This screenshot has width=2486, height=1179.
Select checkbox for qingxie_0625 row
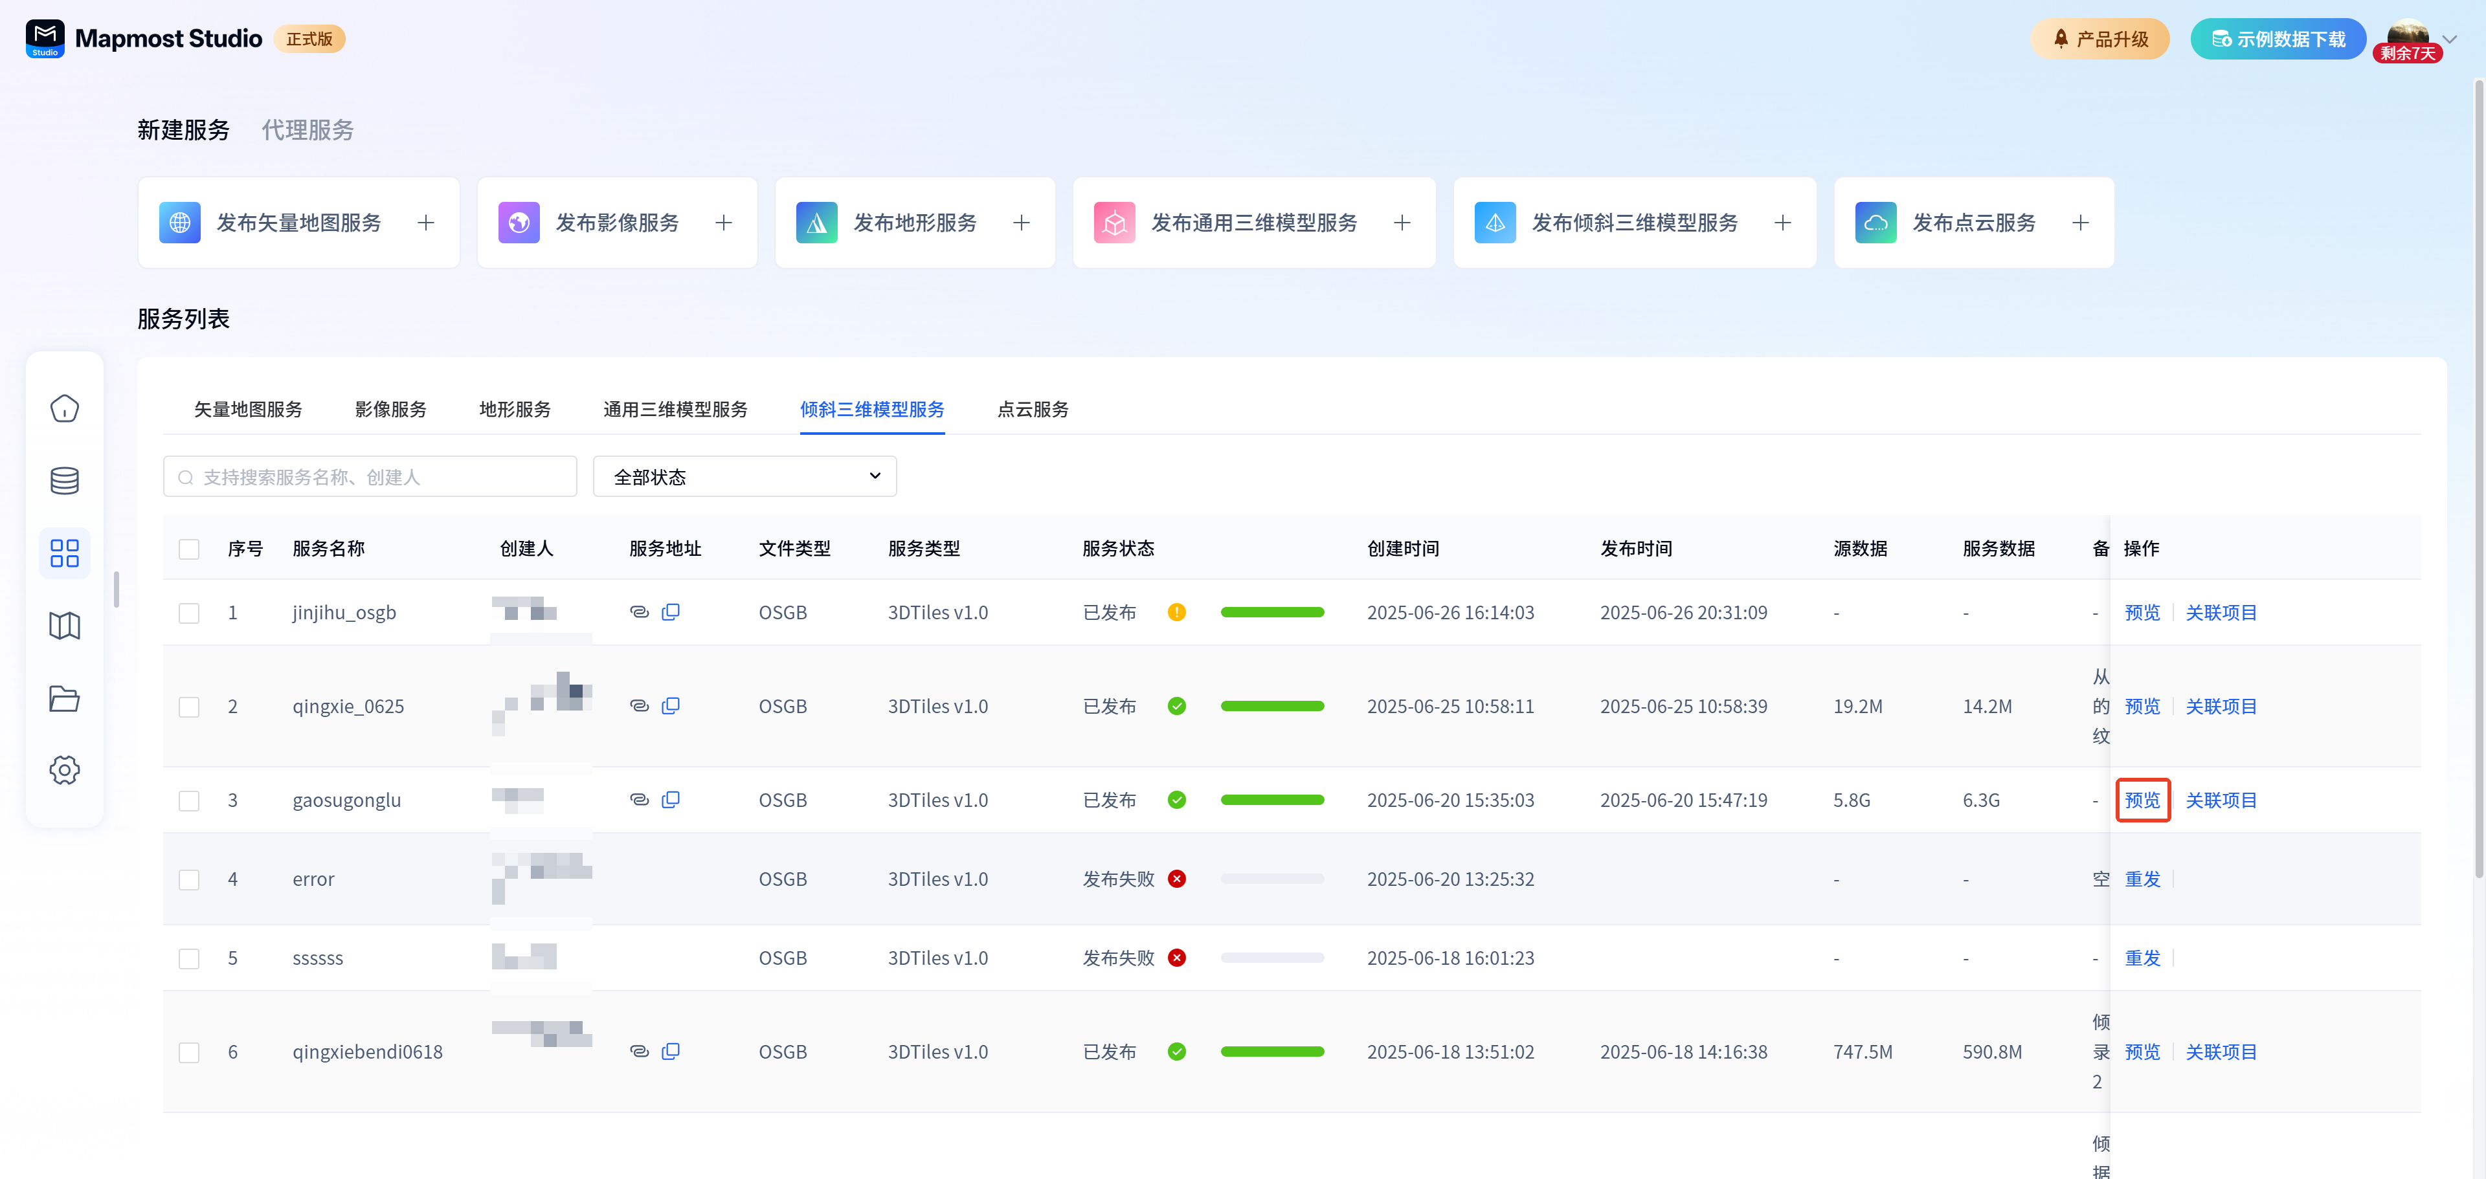click(x=189, y=706)
